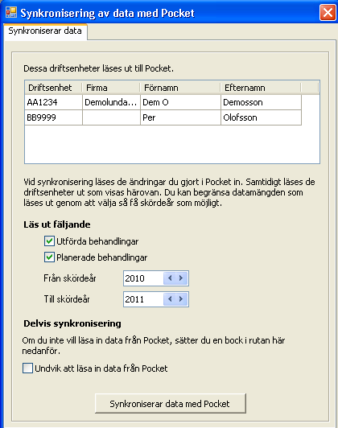Increase the Till skördeår value with right arrow
Image resolution: width=338 pixels, height=428 pixels.
pos(181,299)
